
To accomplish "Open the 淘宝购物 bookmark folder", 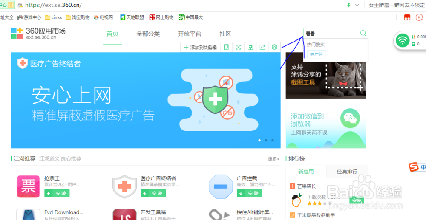I will tap(78, 17).
